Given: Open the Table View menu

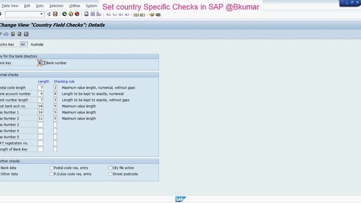Looking at the screenshot, I should [x=10, y=6].
